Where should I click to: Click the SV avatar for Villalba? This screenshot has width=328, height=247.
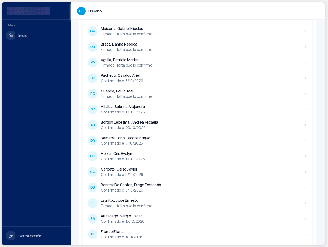pos(93,109)
